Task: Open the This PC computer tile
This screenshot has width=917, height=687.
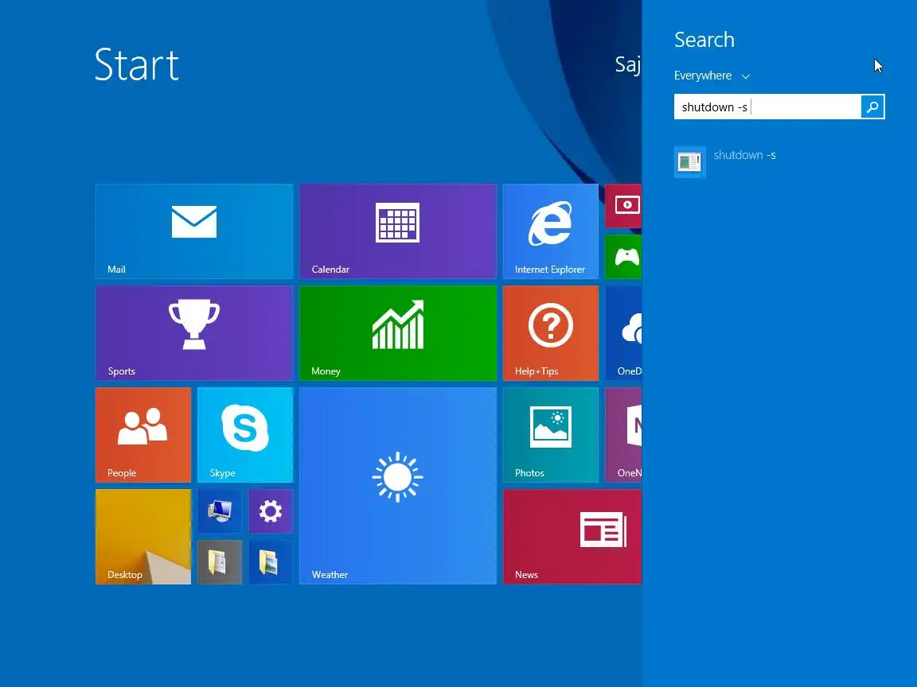Action: point(220,510)
